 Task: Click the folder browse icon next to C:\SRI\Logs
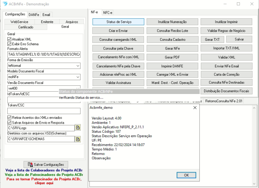(78, 128)
